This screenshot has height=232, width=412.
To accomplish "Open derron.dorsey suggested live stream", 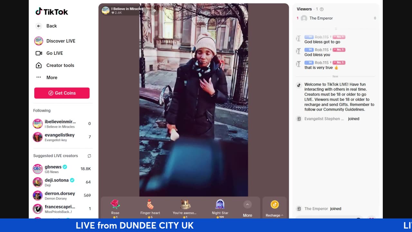I will 62,195.
